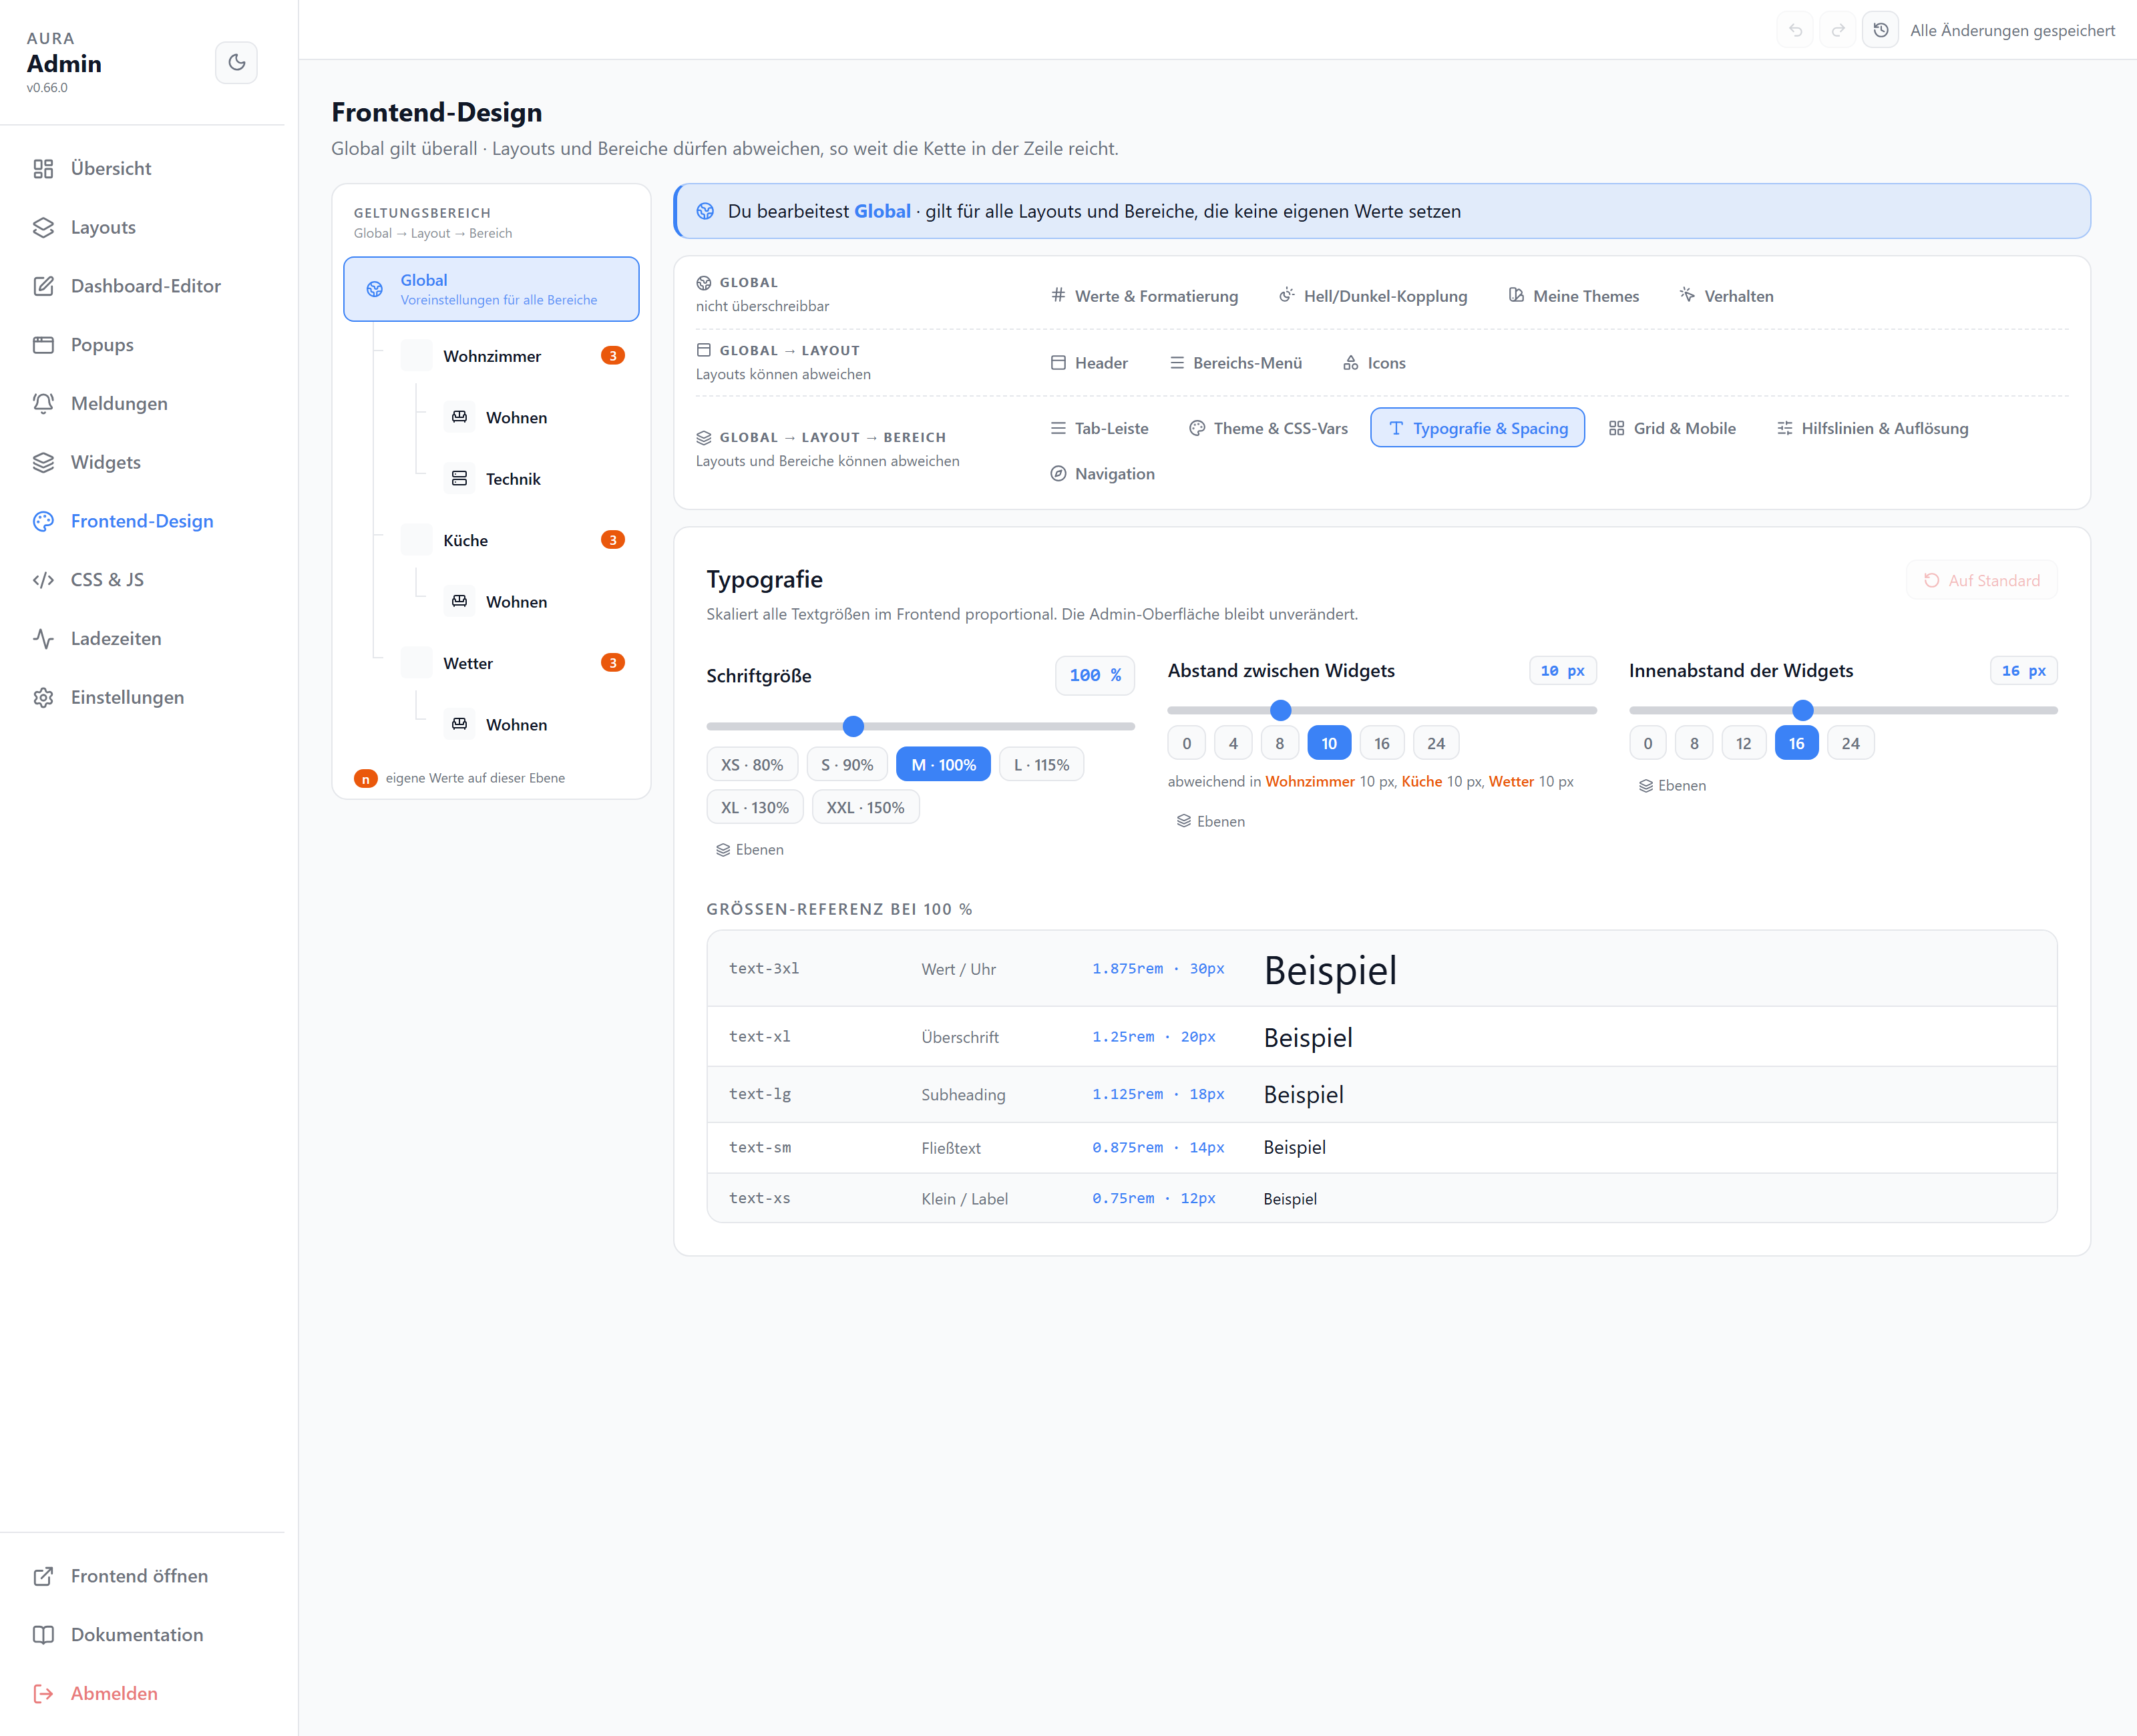Expand Ebenen under Innenabstand der Widgets
The image size is (2137, 1736).
(x=1672, y=785)
